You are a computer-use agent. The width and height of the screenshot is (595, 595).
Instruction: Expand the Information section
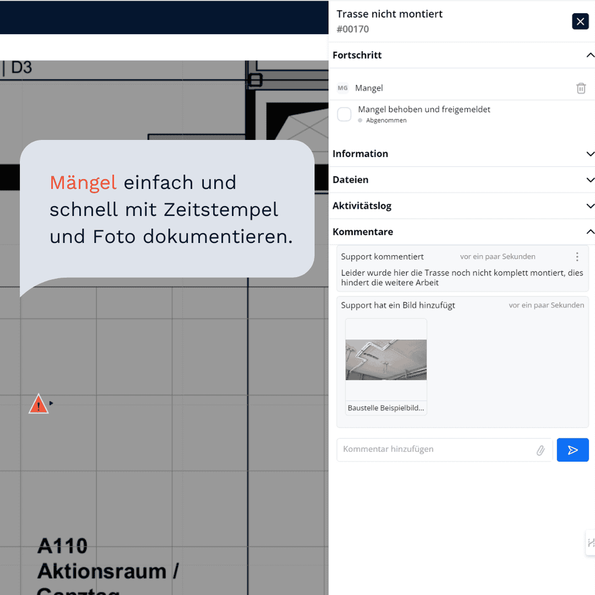click(590, 154)
